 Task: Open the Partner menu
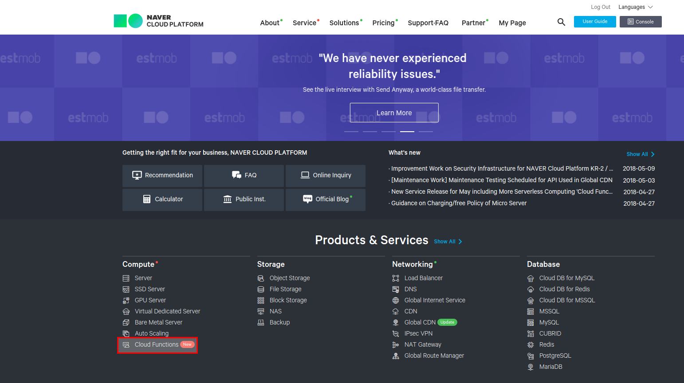(475, 23)
